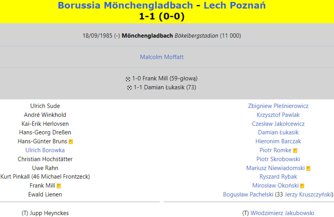Click Bogusław Pachelski player link

tap(248, 194)
